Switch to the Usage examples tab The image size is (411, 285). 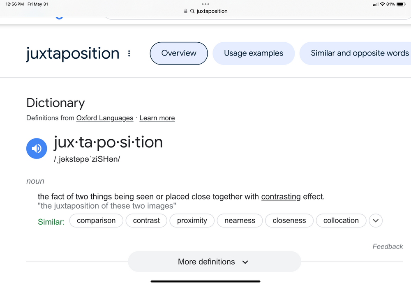[x=254, y=53]
